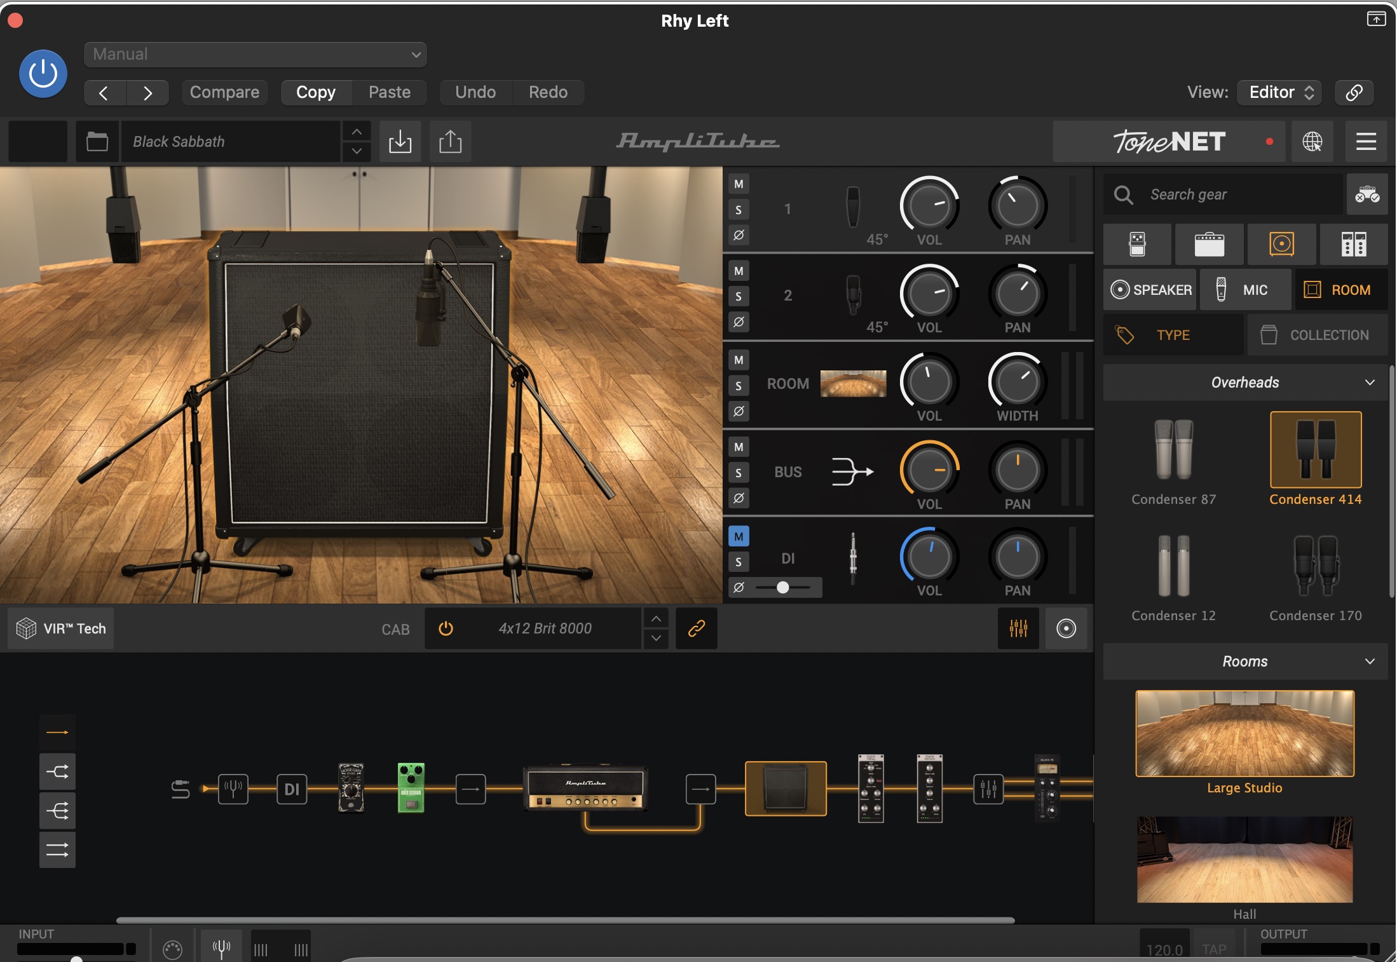
Task: Switch to the COLLECTION tab
Action: [x=1318, y=335]
